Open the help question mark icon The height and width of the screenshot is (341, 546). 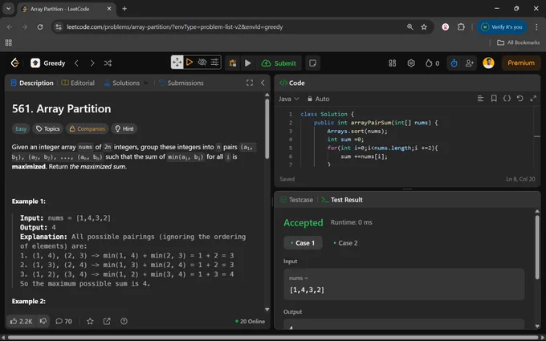pyautogui.click(x=124, y=321)
